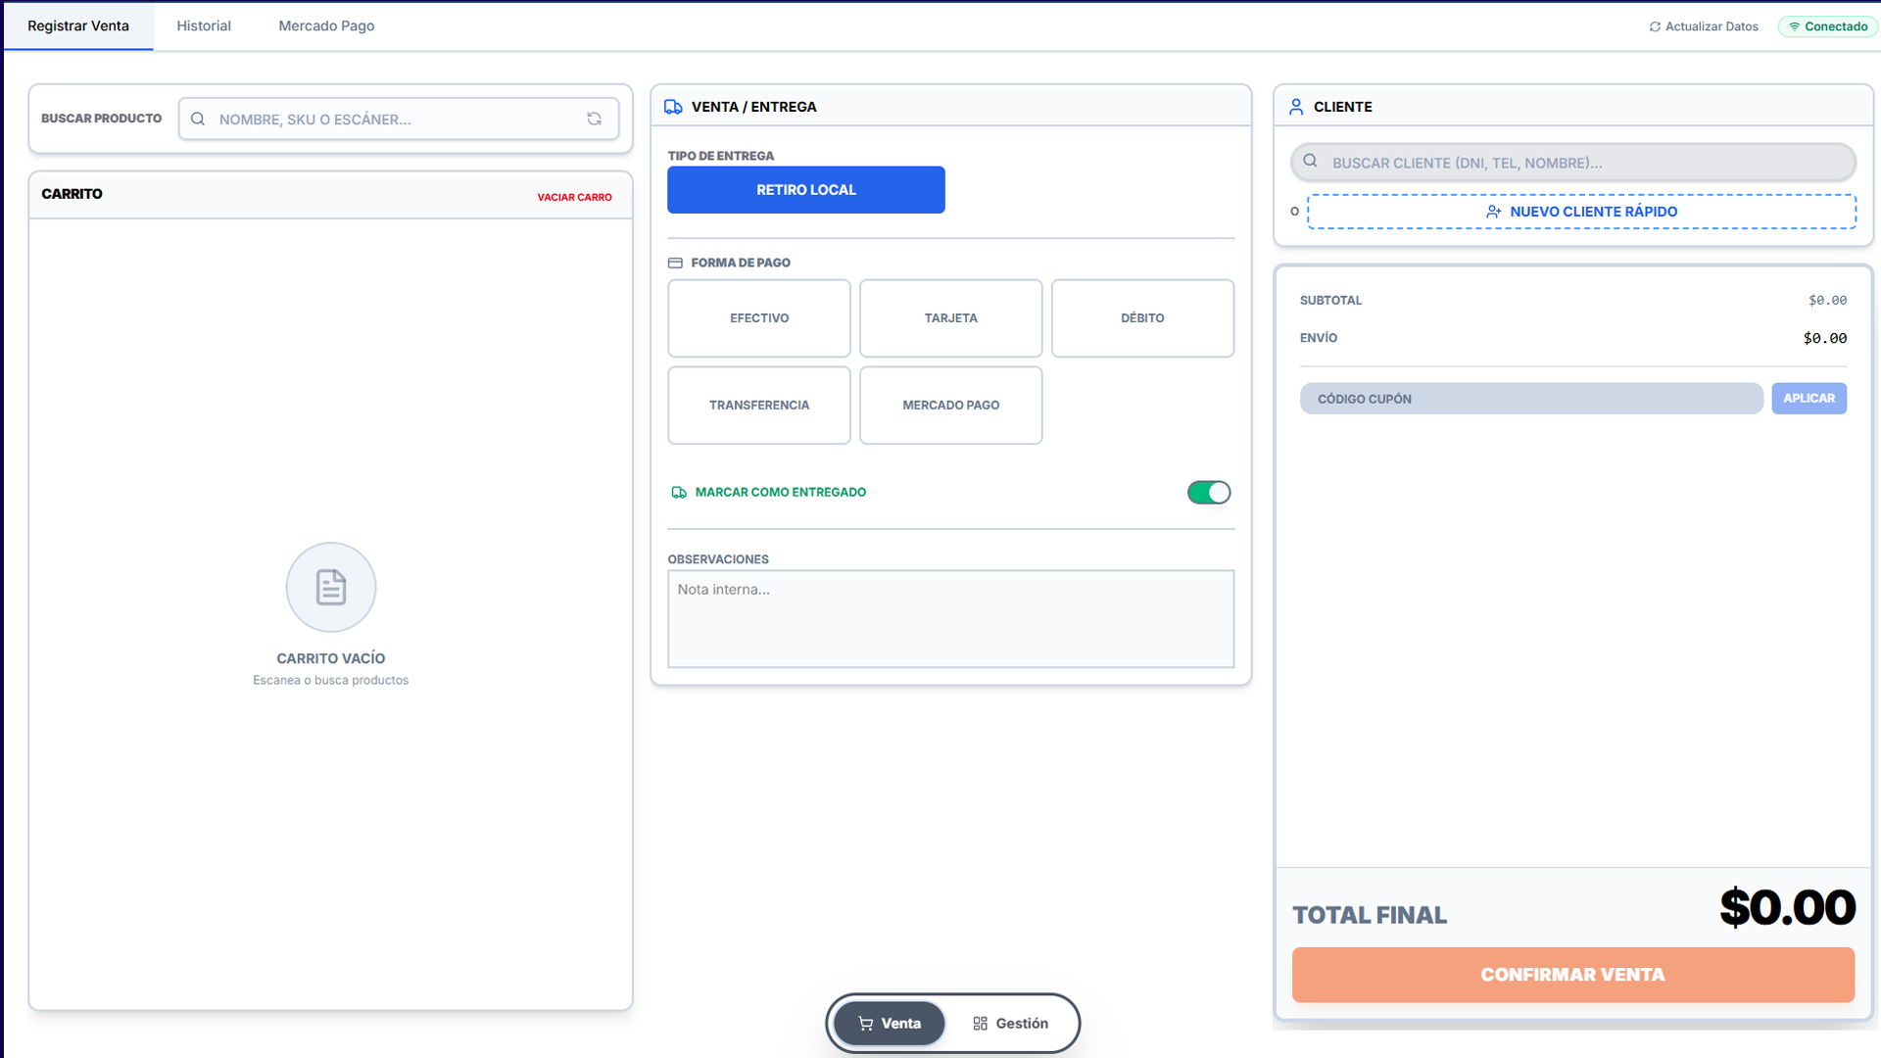
Task: Click the truck icon on VENTA / ENTREGA header
Action: 674,106
